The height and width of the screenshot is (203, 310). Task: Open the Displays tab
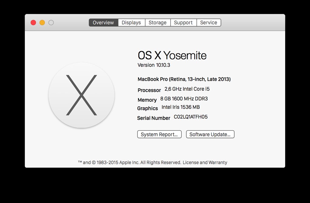[132, 23]
